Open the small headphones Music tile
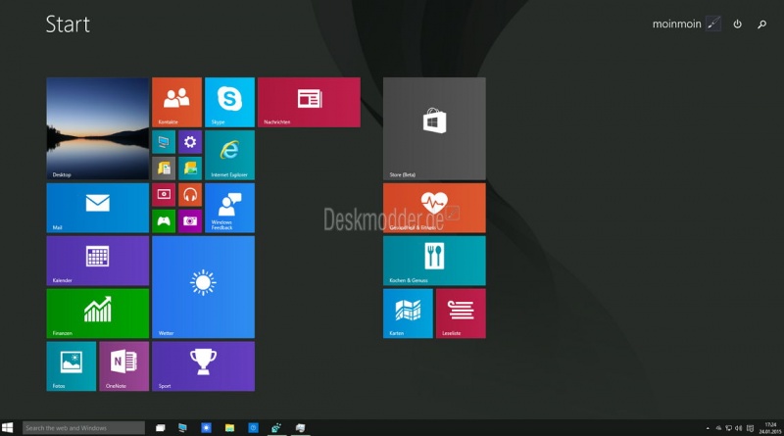The height and width of the screenshot is (436, 784). [190, 194]
